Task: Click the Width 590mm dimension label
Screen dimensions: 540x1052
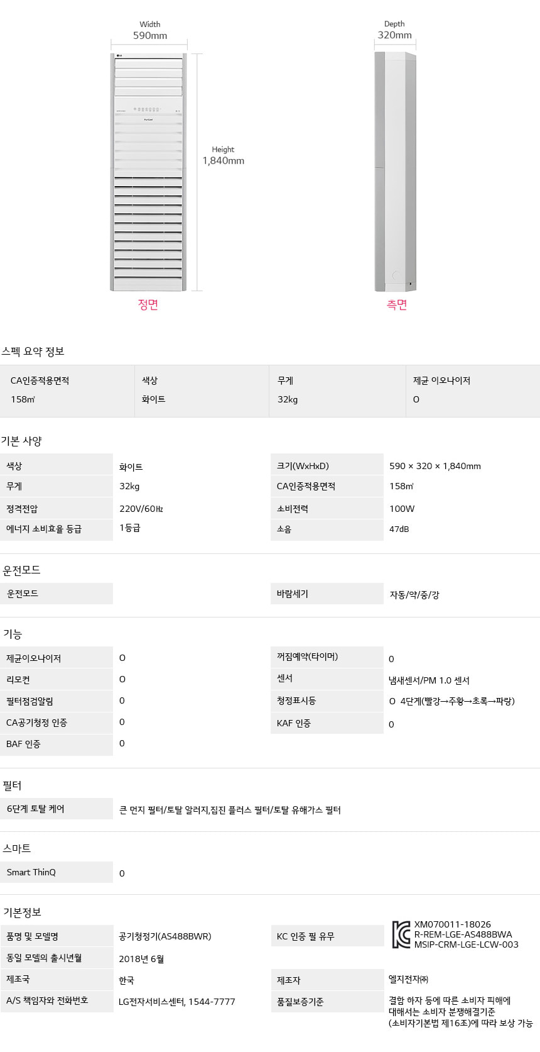Action: [149, 31]
